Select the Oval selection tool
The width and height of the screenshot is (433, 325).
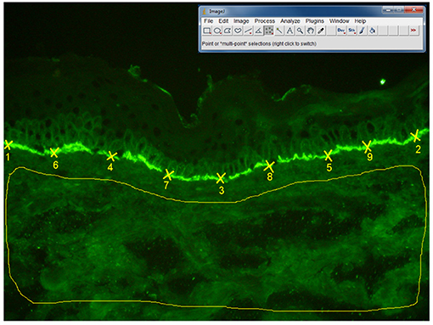pos(217,31)
